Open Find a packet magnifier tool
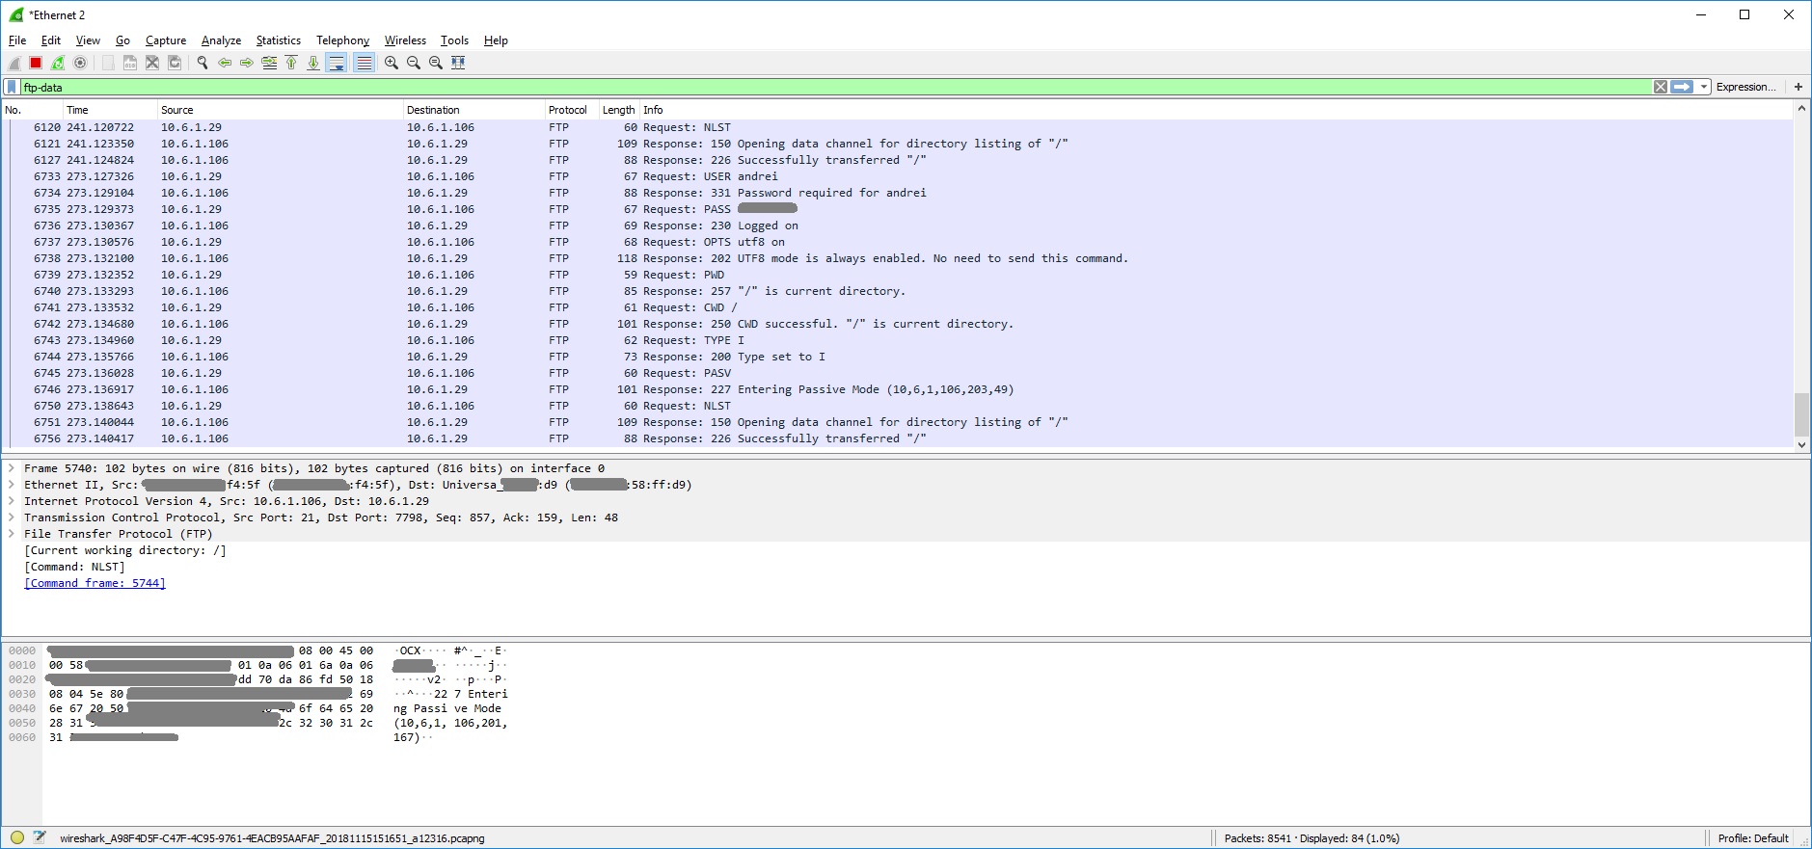The width and height of the screenshot is (1812, 849). (203, 63)
